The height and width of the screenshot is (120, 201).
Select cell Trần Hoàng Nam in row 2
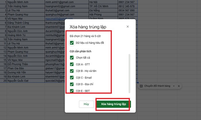pos(26,6)
